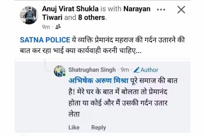Reply to Shatrughan Singh's comment
Screen dimensions: 204x136
[98, 127]
